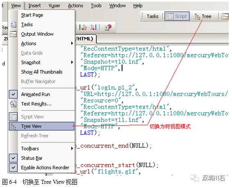Open the Help menu
Viewport: 232px width, 188px height.
tap(138, 6)
